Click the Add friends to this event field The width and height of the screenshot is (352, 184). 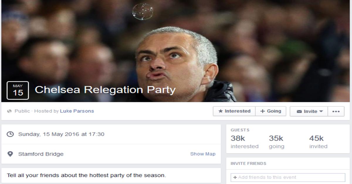pos(288,177)
